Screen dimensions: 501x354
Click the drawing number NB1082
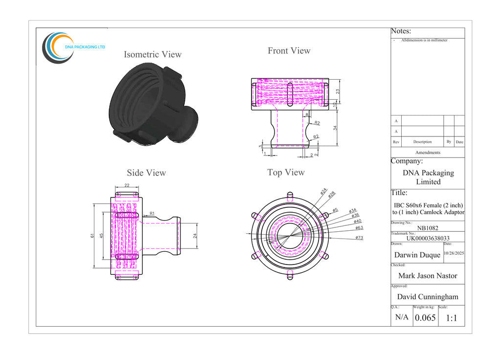click(x=428, y=228)
